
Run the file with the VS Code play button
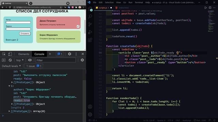pos(206,8)
